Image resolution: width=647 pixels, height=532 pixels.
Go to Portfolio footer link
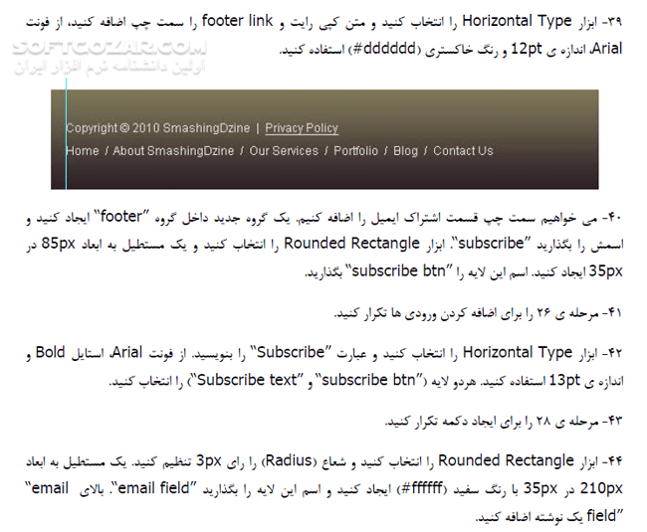(355, 151)
